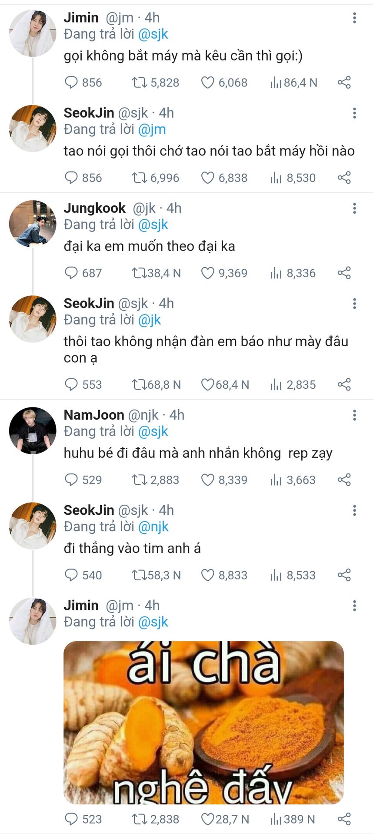Share Jimin's turmeric meme tweet
The width and height of the screenshot is (373, 834).
(344, 819)
